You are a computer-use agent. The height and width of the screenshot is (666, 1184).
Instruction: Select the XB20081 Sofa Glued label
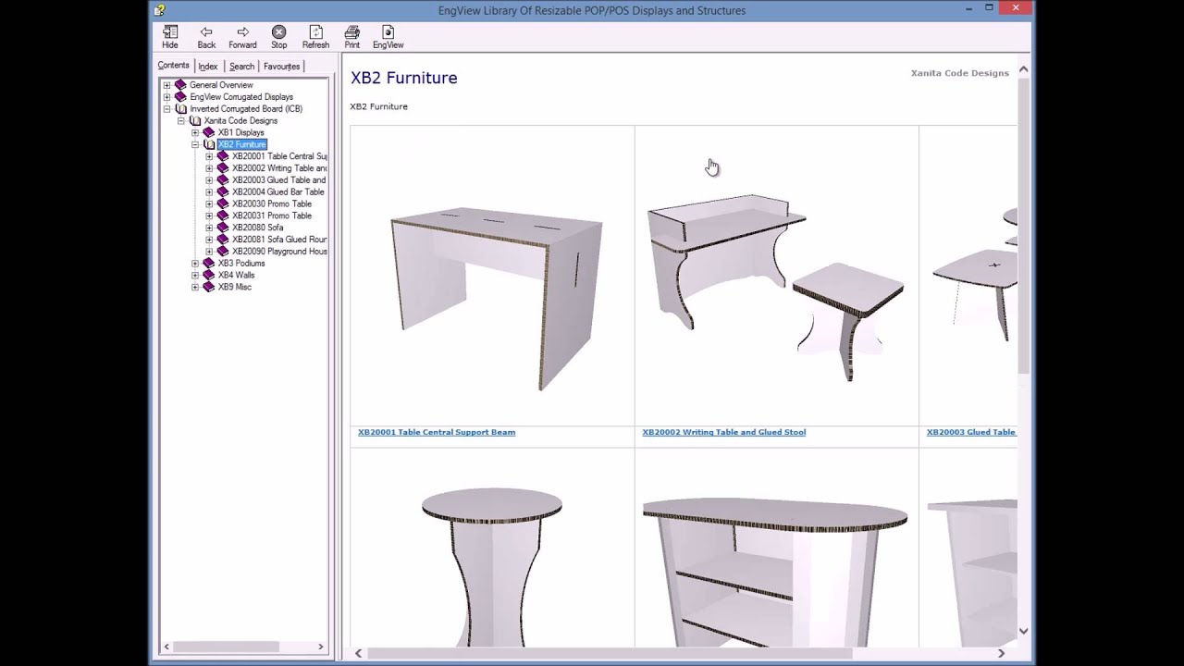point(279,240)
